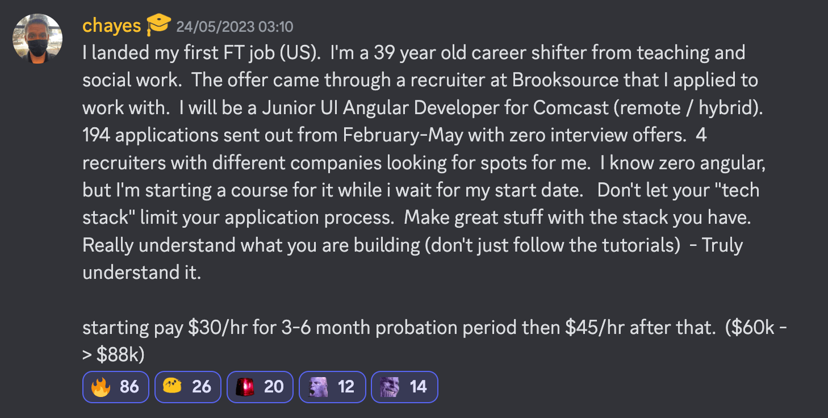Open the chayes username profile popout
This screenshot has height=418, width=828.
point(112,26)
